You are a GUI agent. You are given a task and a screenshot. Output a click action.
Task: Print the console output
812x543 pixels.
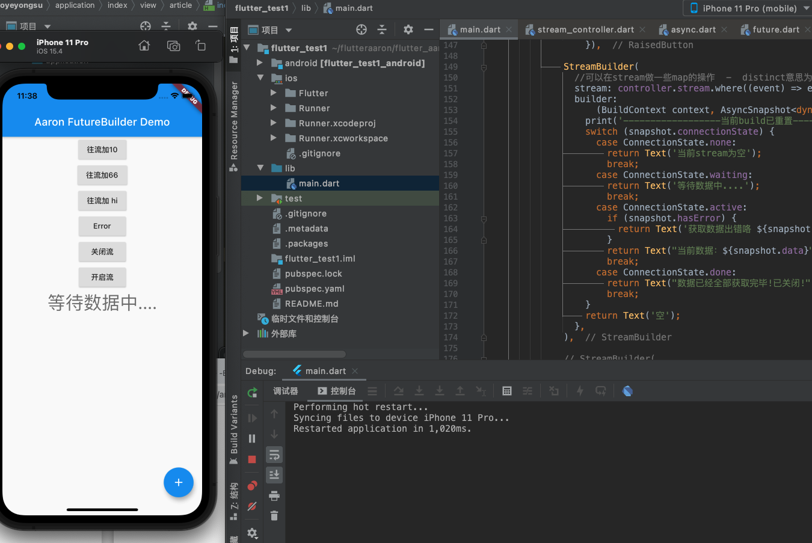[274, 495]
